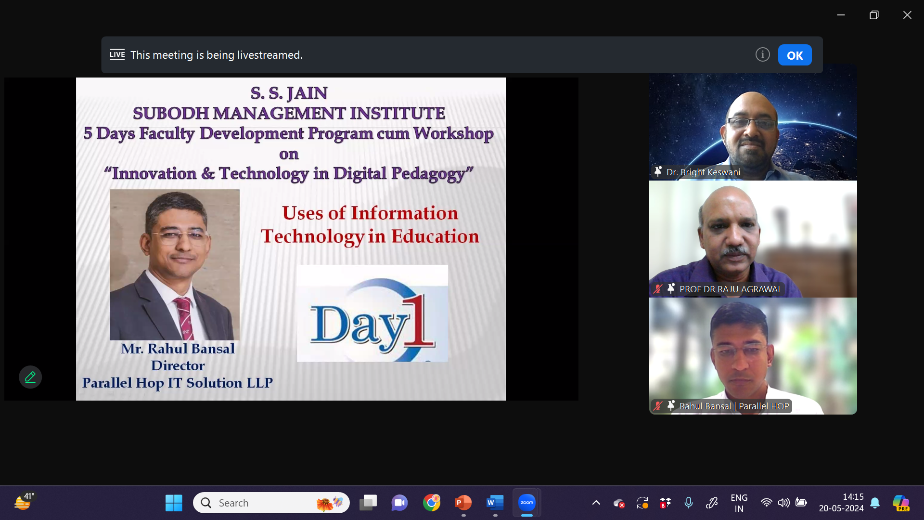Expand hidden system tray icons chevron
Viewport: 924px width, 520px height.
[596, 503]
